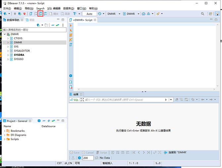Screen dimensions: 222x168
Task: Expand the CTISYS schema node
Action: pyautogui.click(x=8, y=39)
